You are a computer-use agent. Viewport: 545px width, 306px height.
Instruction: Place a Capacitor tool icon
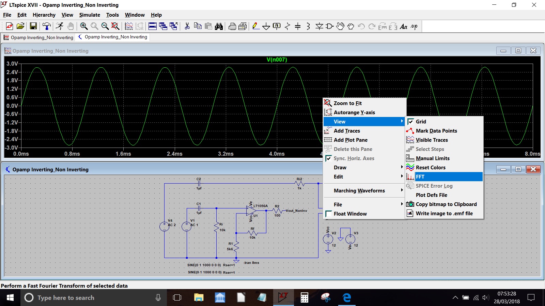coord(298,27)
